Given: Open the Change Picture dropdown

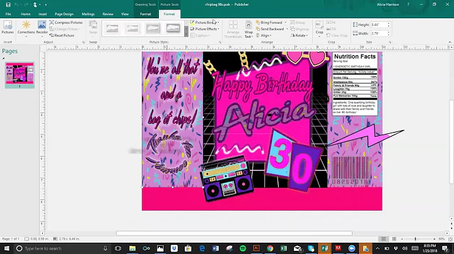Looking at the screenshot, I should [x=64, y=29].
